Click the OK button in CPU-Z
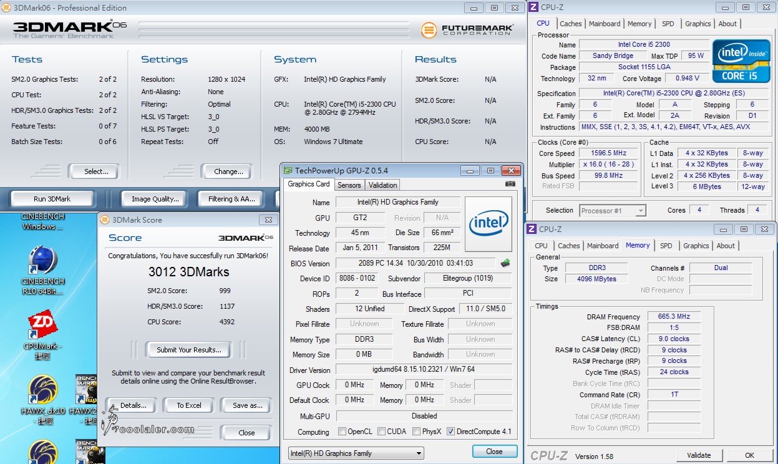The width and height of the screenshot is (778, 464). click(750, 455)
